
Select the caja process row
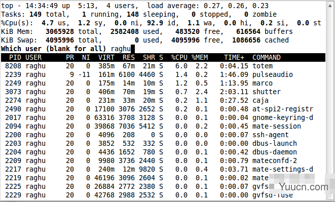[163, 100]
